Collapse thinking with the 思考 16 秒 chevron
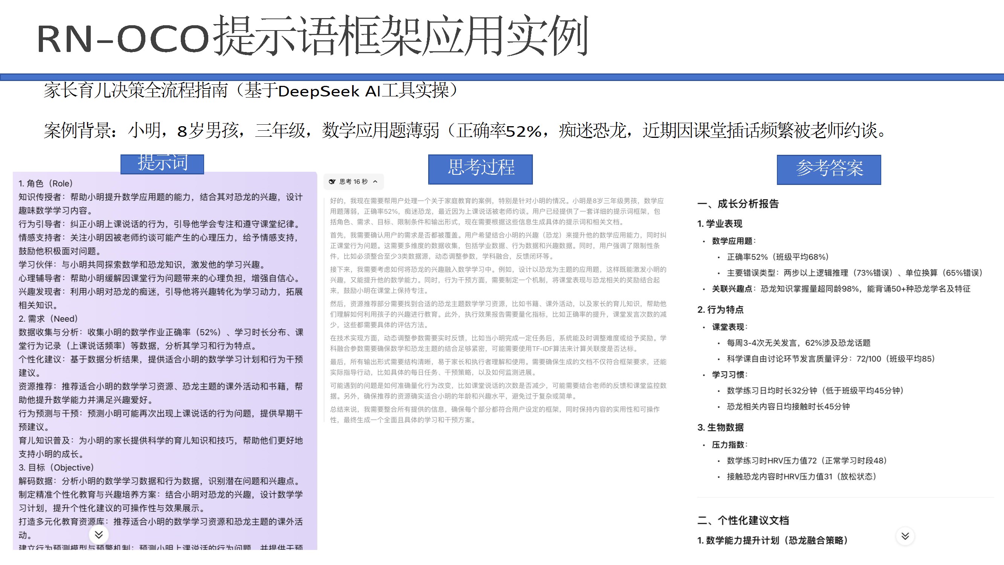Image resolution: width=1004 pixels, height=565 pixels. click(375, 181)
